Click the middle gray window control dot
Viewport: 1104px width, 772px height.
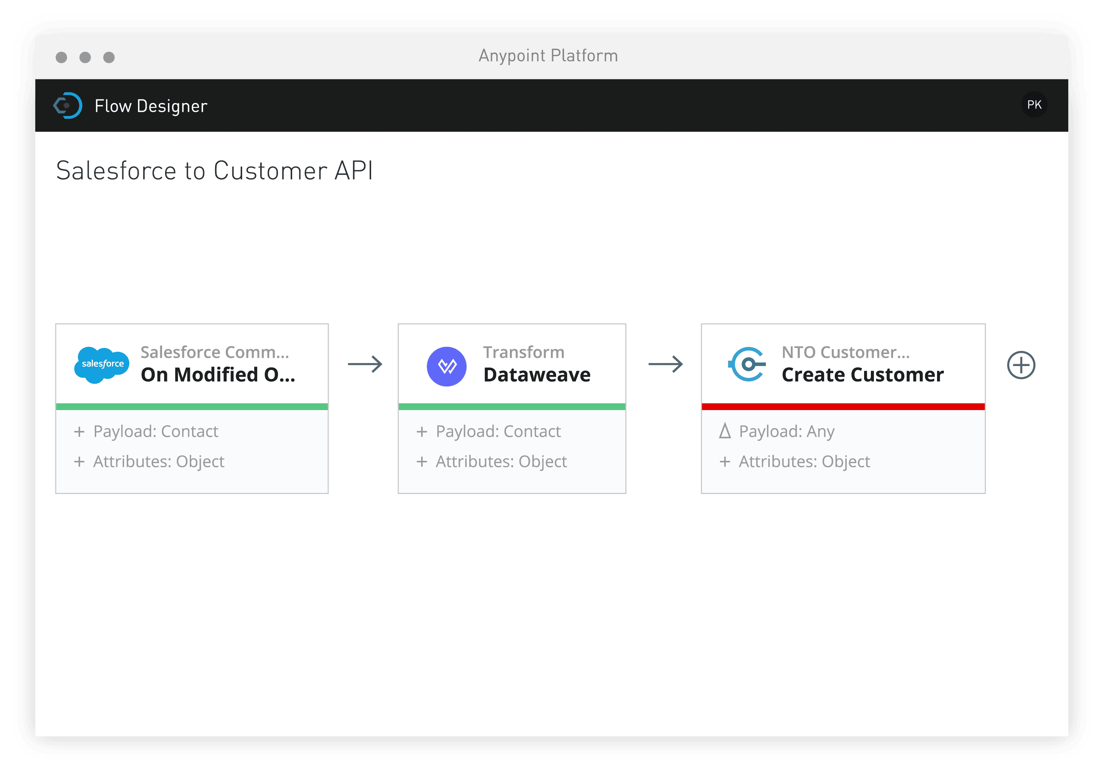tap(85, 57)
